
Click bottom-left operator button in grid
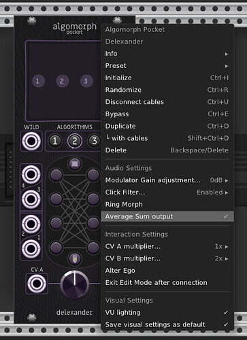(56, 247)
